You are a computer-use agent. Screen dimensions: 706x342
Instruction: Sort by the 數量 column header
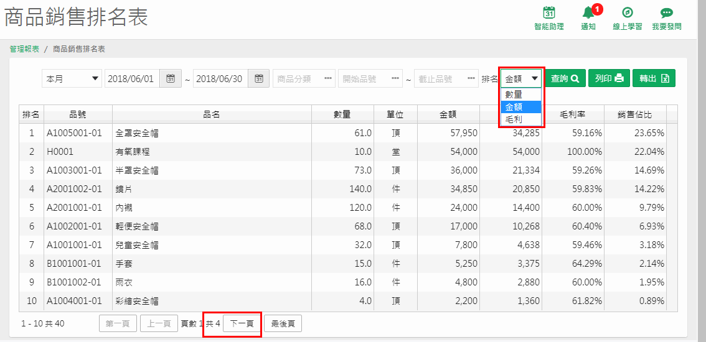(x=342, y=114)
